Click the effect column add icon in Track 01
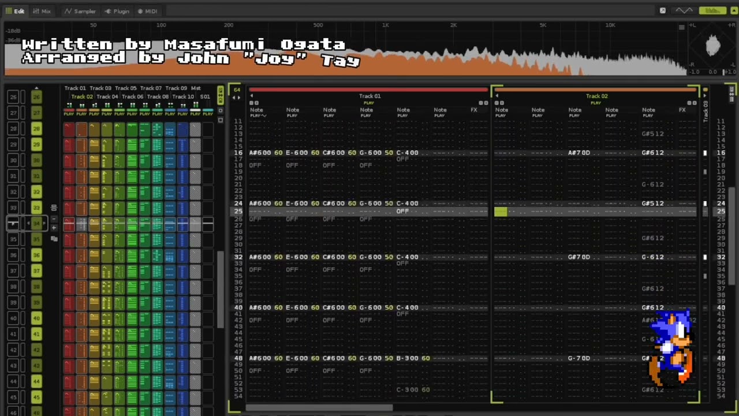Image resolution: width=739 pixels, height=416 pixels. (486, 103)
